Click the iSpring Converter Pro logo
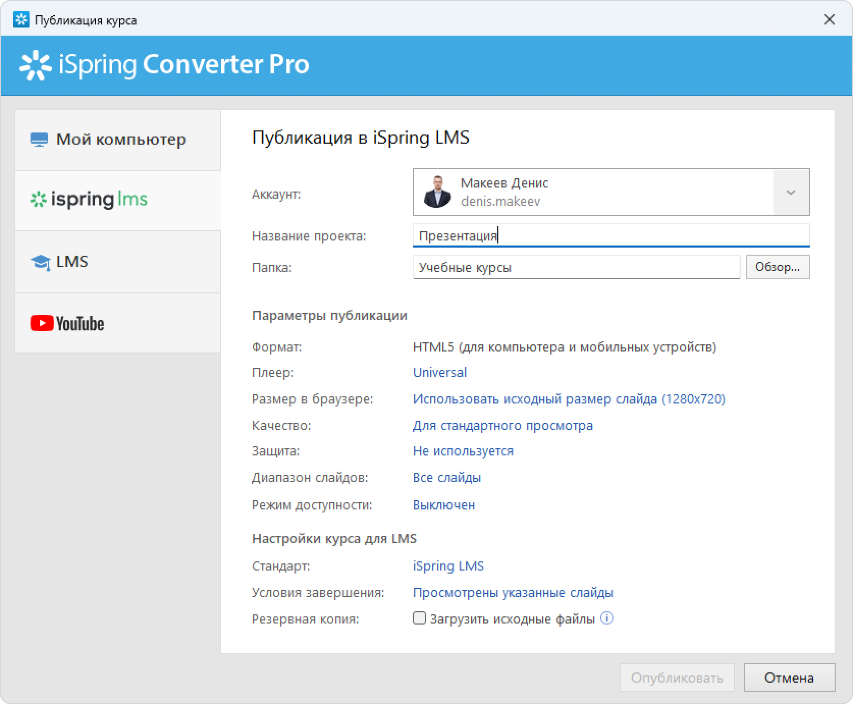The width and height of the screenshot is (853, 704). point(164,65)
